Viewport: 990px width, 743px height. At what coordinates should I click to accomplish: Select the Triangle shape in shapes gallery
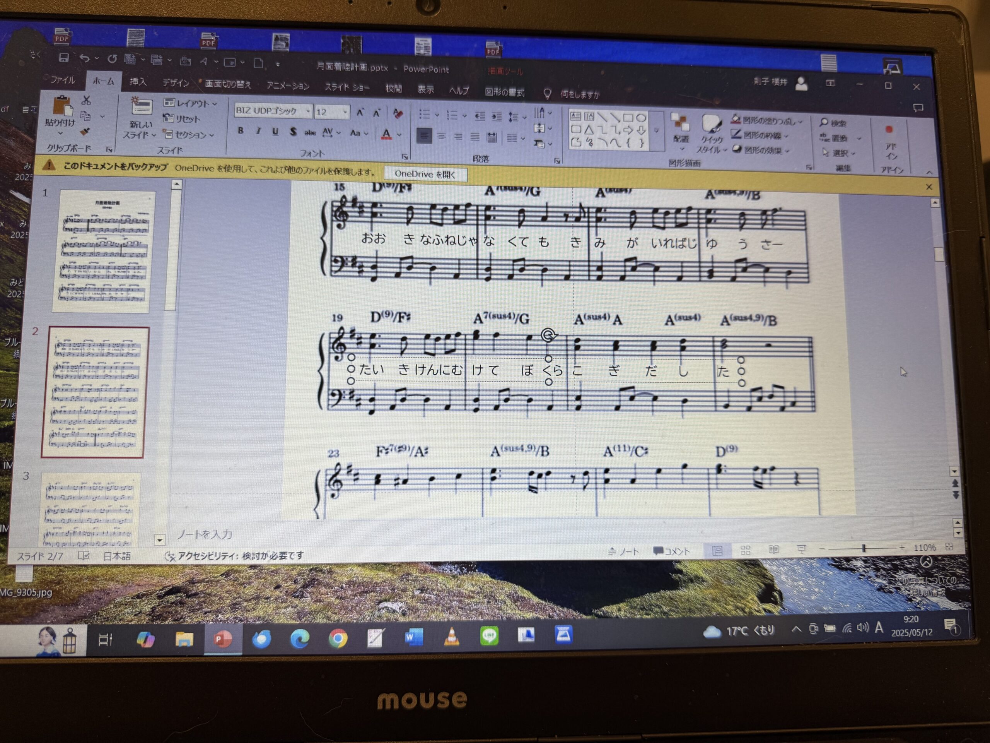[589, 130]
